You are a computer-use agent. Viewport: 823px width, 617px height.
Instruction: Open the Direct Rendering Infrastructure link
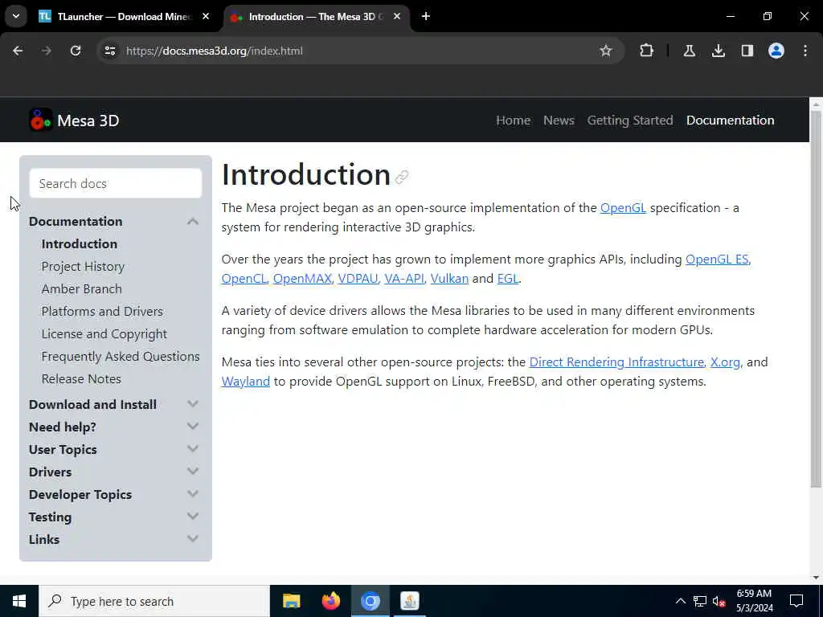point(616,362)
